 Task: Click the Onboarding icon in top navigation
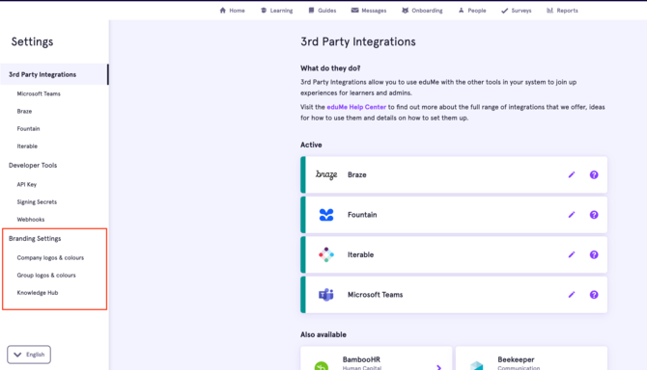click(406, 11)
